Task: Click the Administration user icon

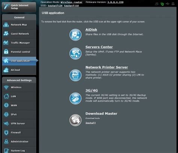Action: pos(6,141)
